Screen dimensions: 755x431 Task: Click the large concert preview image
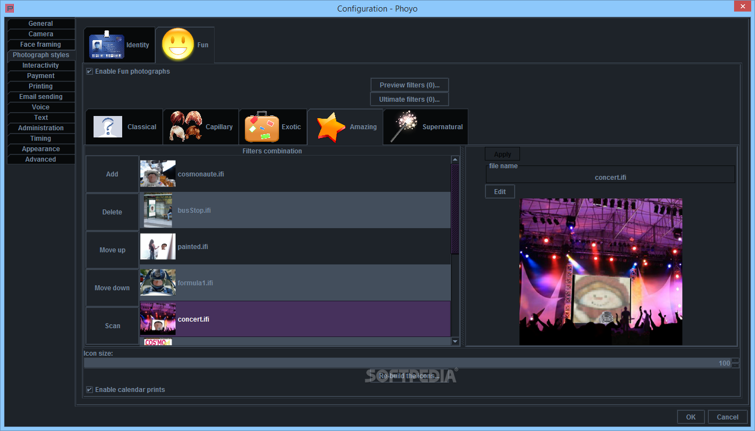pyautogui.click(x=601, y=272)
